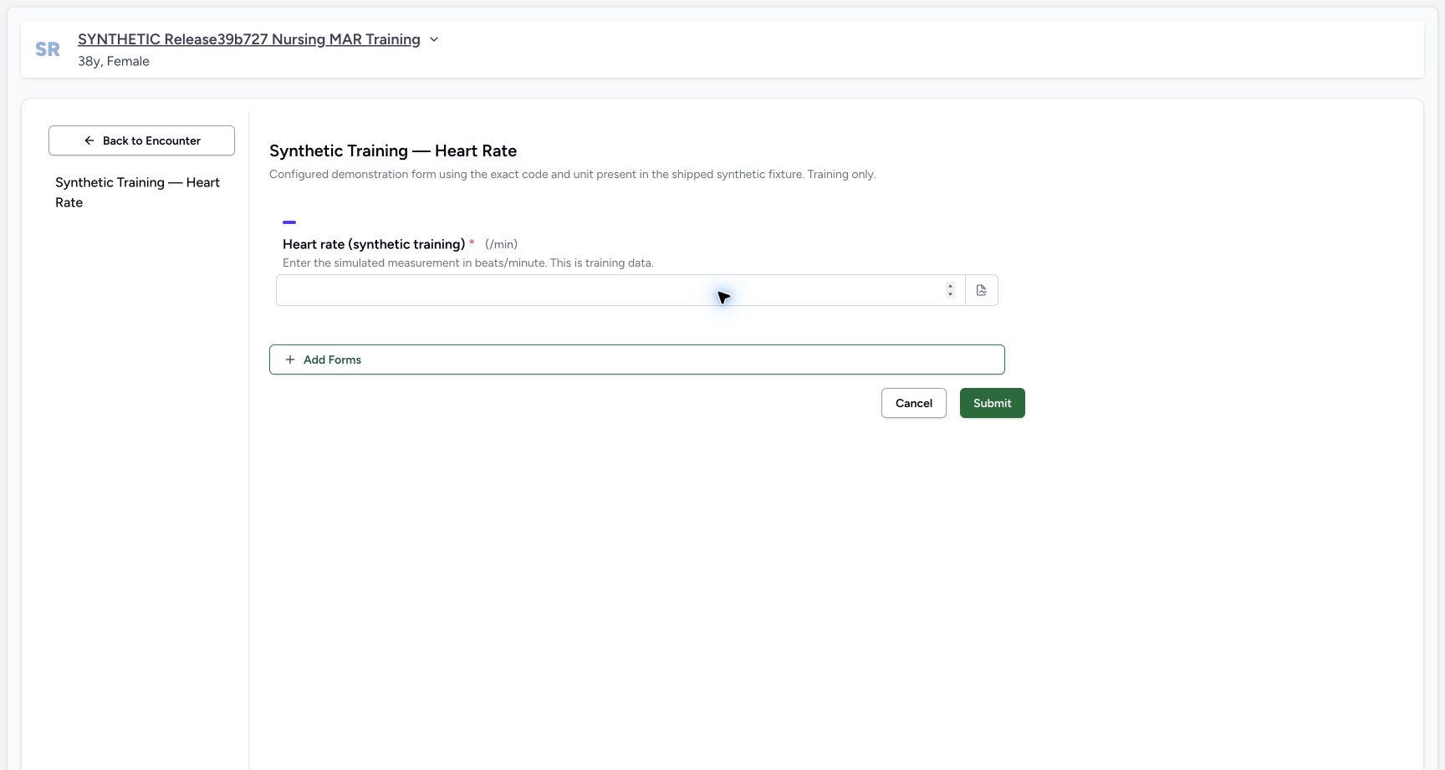The image size is (1445, 770).
Task: Click the '(/min)' unit label
Action: click(501, 244)
